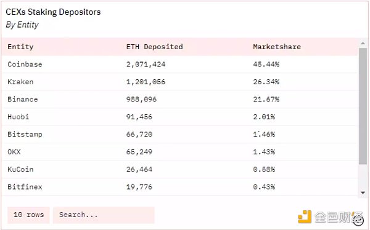Screen dimensions: 370x230
Task: Click the golden logo watermark icon
Action: tap(305, 216)
